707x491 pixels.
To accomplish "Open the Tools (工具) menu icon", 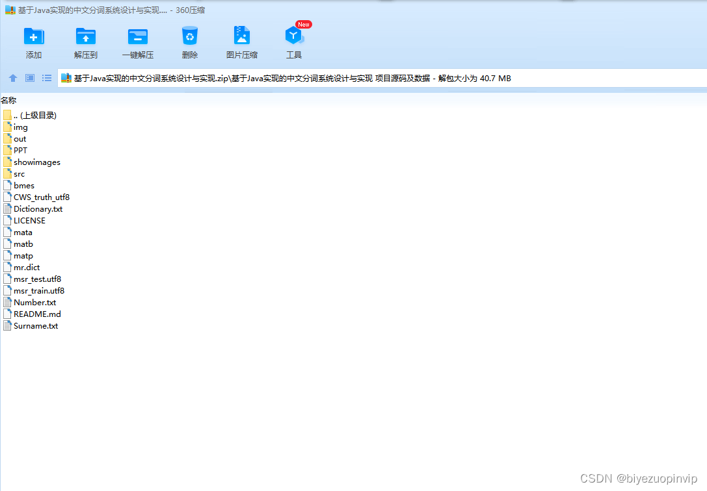I will coord(294,36).
